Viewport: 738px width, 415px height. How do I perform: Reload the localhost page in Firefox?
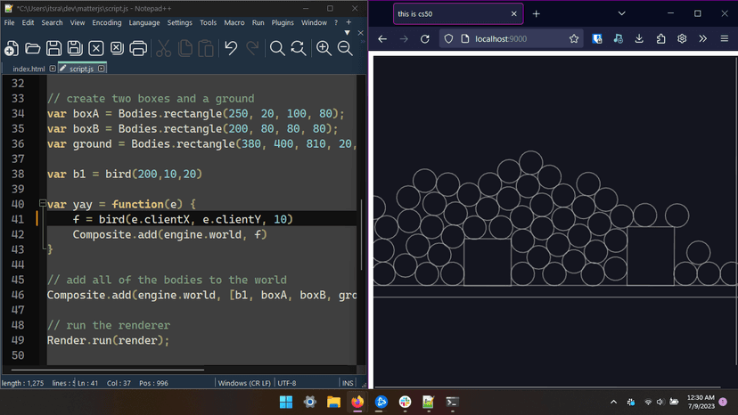425,39
